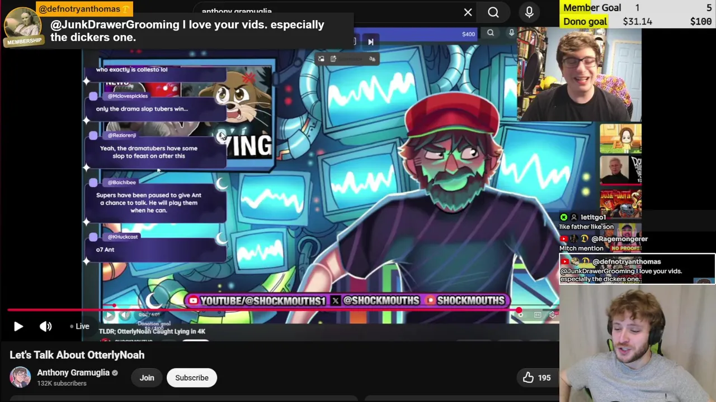Mute the main video volume speaker icon
This screenshot has width=716, height=402.
[x=46, y=327]
